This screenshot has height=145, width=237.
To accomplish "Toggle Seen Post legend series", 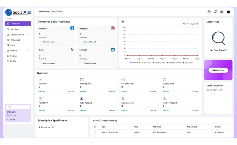I will 187,63.
